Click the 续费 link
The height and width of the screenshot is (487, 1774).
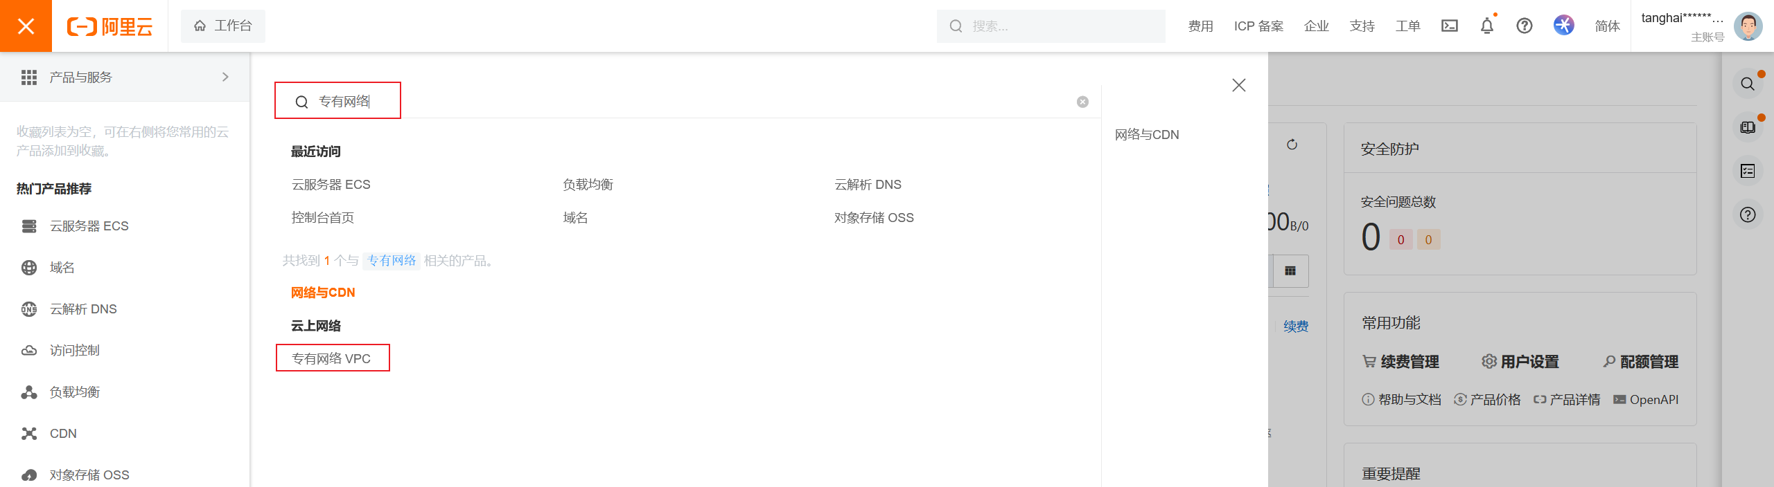pyautogui.click(x=1296, y=327)
